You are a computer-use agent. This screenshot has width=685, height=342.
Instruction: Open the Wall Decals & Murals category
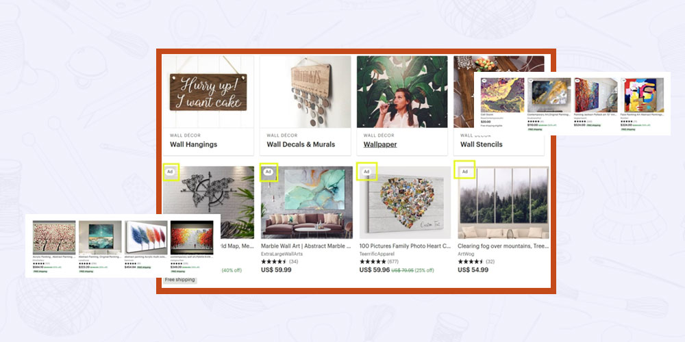pyautogui.click(x=301, y=144)
